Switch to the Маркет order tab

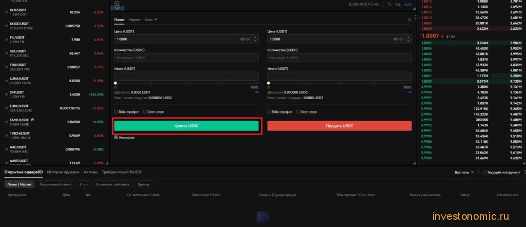pos(135,20)
